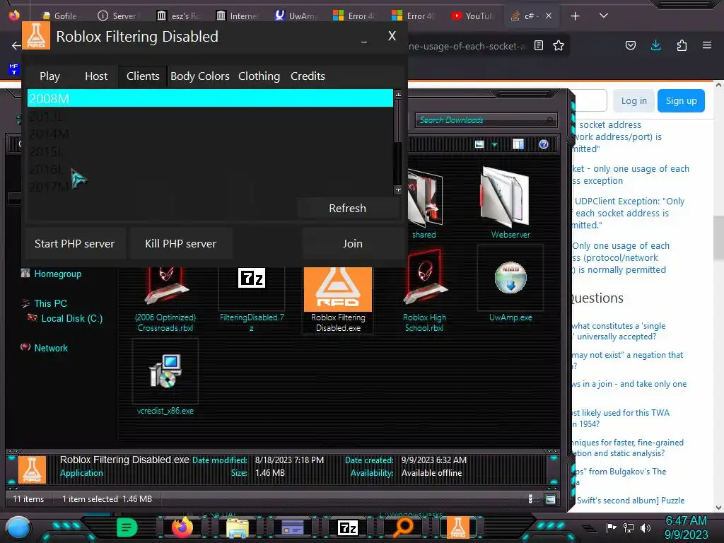Viewport: 724px width, 543px height.
Task: Click Homegroup in the Explorer navigation pane
Action: [x=58, y=274]
